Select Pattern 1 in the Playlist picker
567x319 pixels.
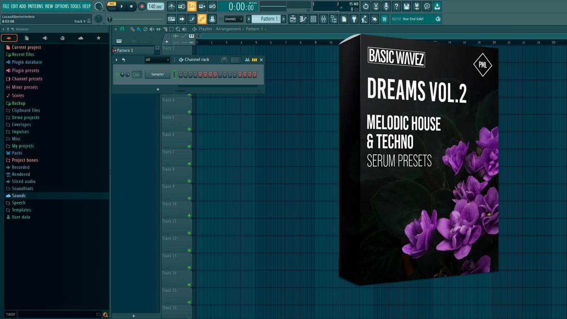[x=133, y=51]
